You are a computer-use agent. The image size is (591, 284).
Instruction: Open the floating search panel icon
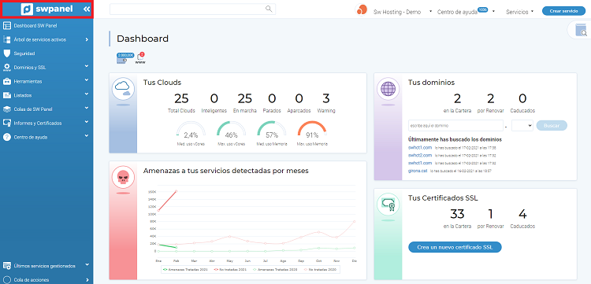point(582,30)
